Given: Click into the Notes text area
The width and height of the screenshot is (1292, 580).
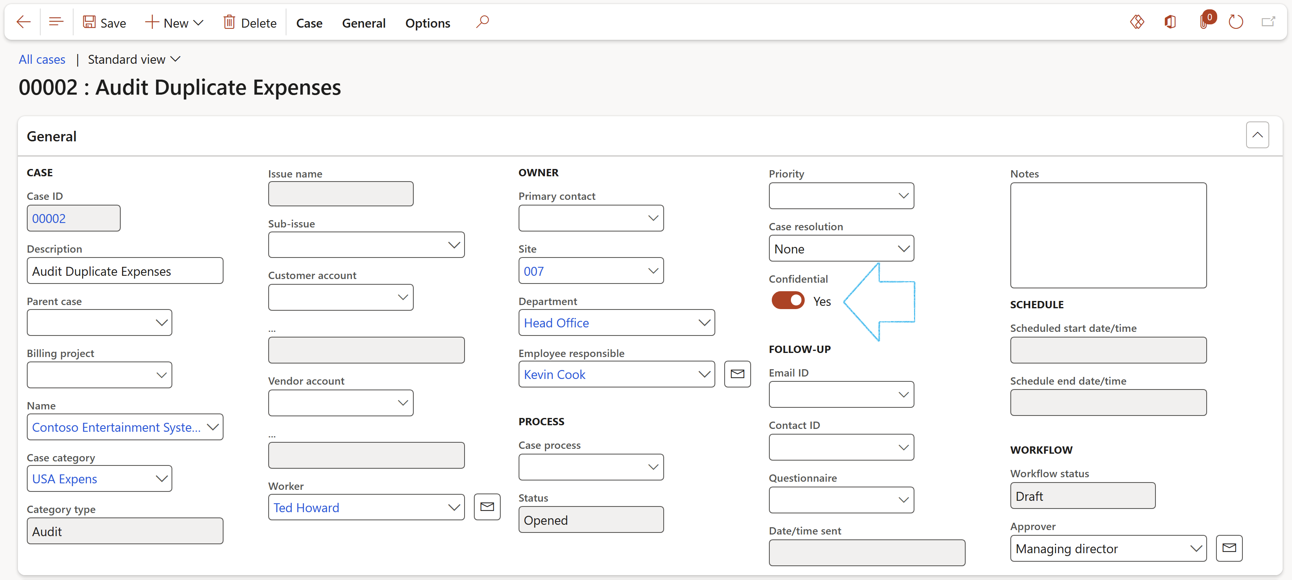Looking at the screenshot, I should tap(1107, 235).
